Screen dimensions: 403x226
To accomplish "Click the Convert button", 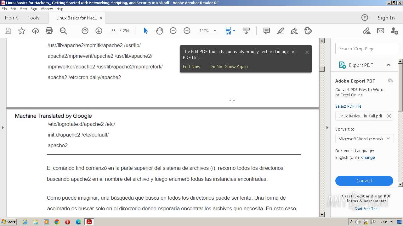I will 364,181.
